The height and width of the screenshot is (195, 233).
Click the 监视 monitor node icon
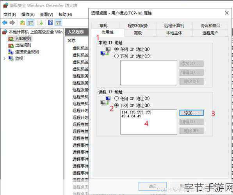[11, 58]
